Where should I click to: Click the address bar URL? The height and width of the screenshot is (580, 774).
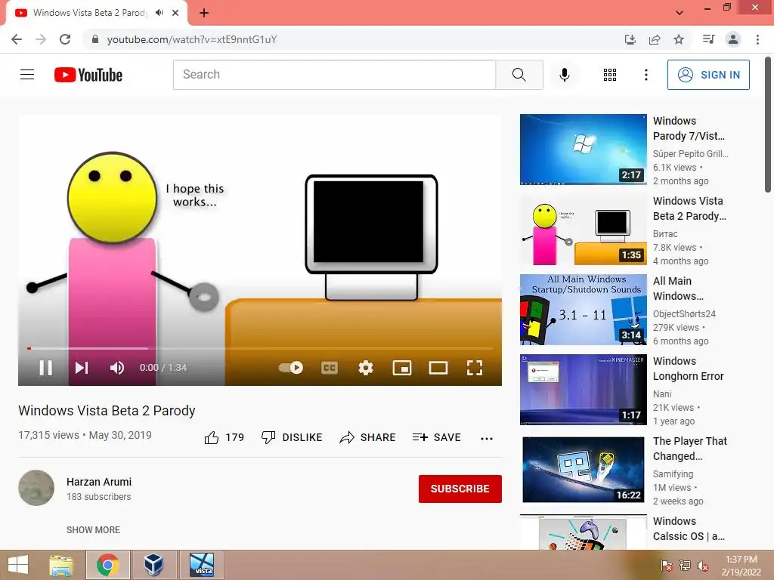point(191,39)
